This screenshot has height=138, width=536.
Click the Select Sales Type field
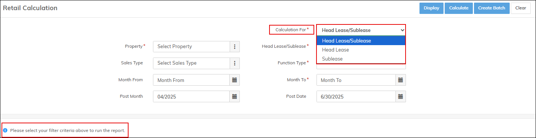coord(191,63)
